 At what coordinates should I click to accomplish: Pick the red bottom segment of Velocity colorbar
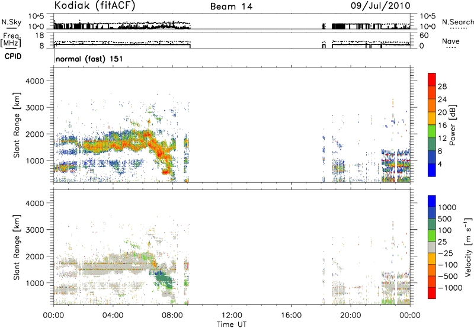pyautogui.click(x=432, y=293)
